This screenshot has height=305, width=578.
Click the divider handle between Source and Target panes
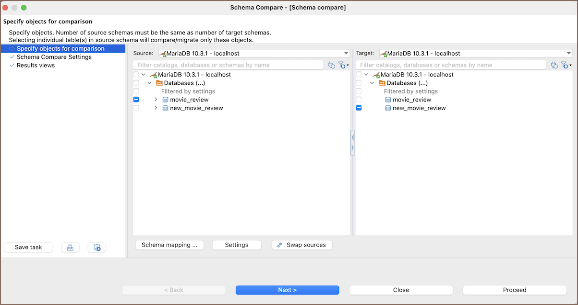pyautogui.click(x=352, y=142)
